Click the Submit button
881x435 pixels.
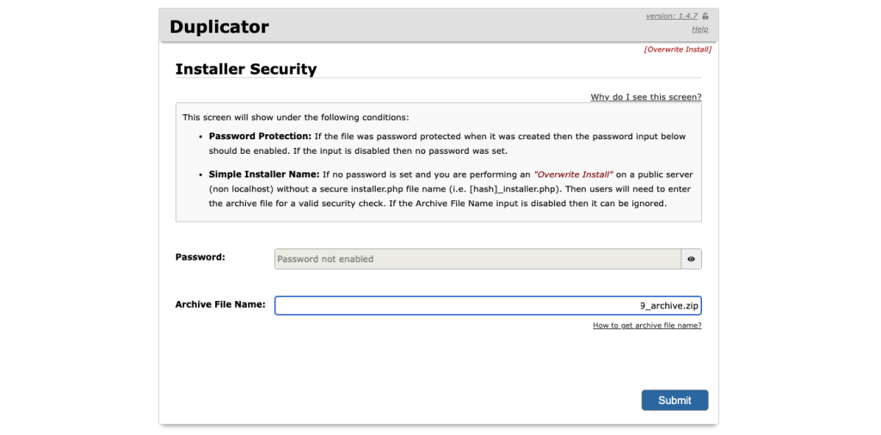[675, 401]
